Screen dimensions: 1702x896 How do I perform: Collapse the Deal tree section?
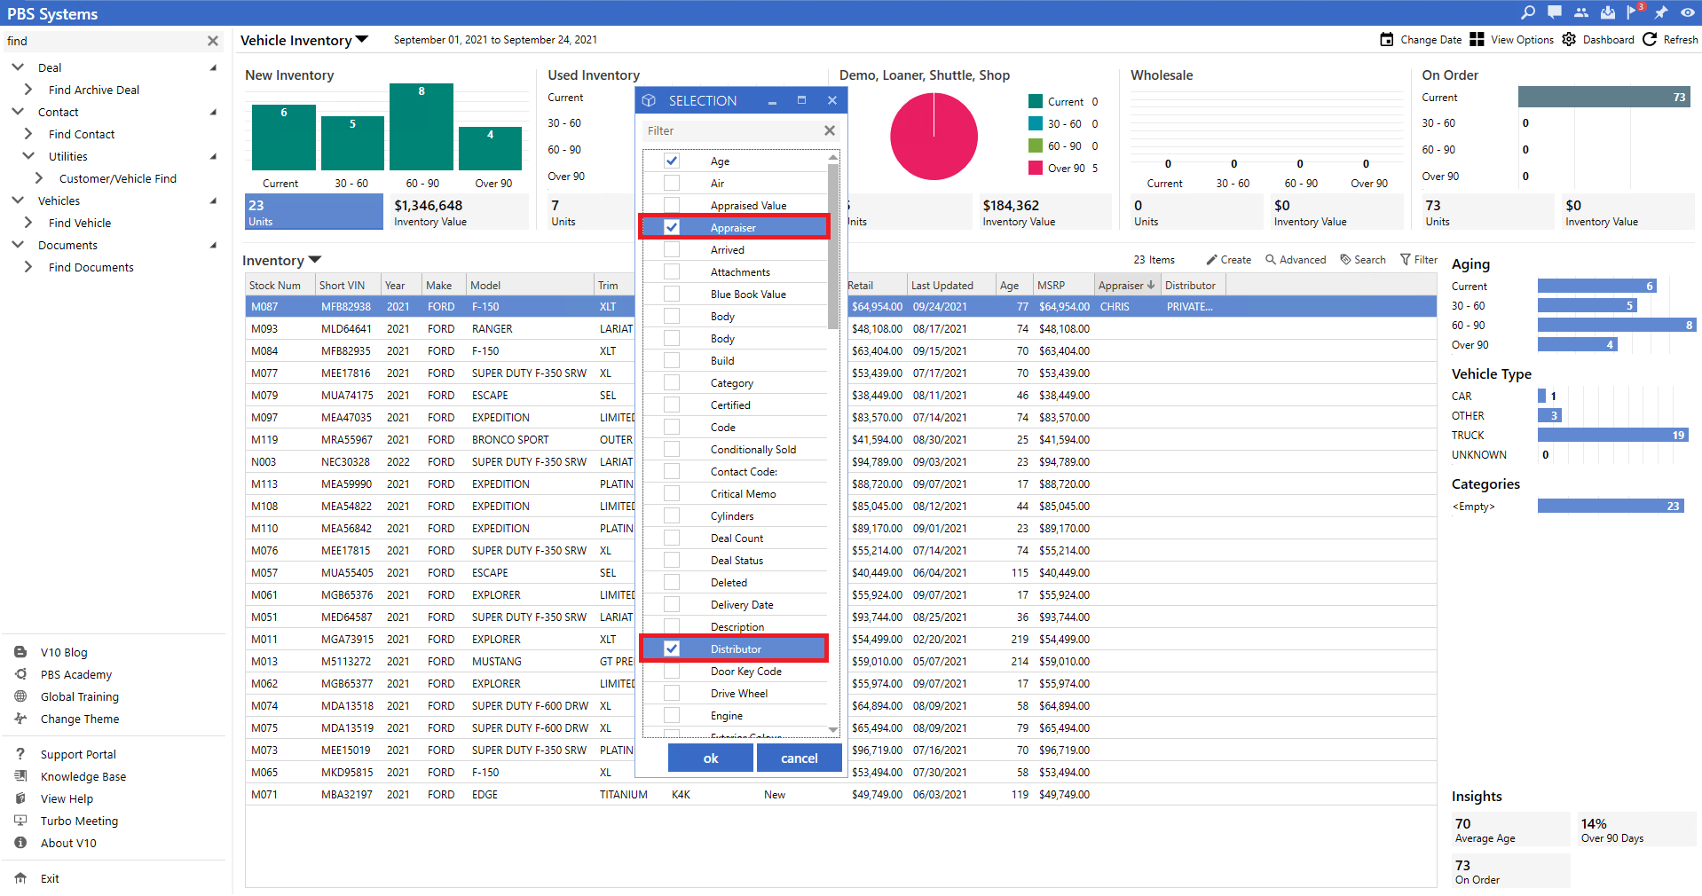pos(18,67)
